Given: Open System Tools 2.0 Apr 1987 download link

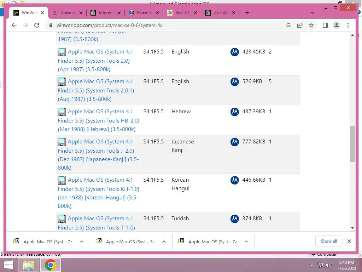Looking at the screenshot, I should point(95,60).
